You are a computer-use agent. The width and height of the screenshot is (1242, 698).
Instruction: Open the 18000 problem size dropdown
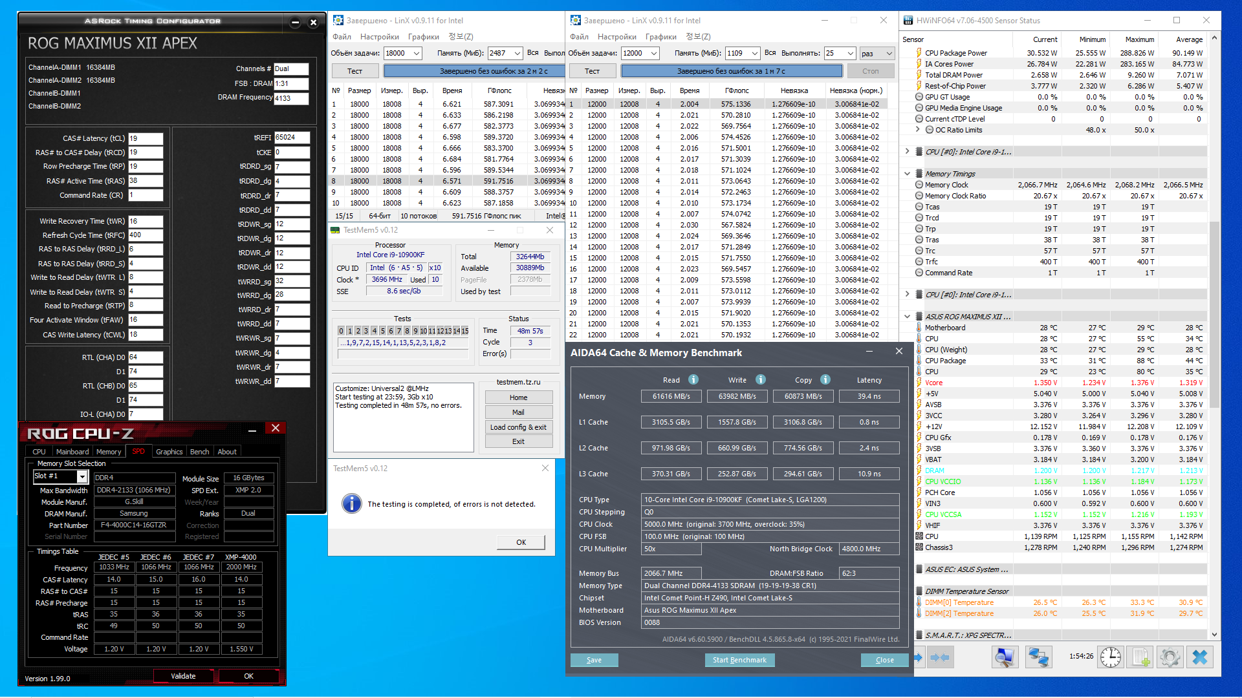[x=417, y=54]
